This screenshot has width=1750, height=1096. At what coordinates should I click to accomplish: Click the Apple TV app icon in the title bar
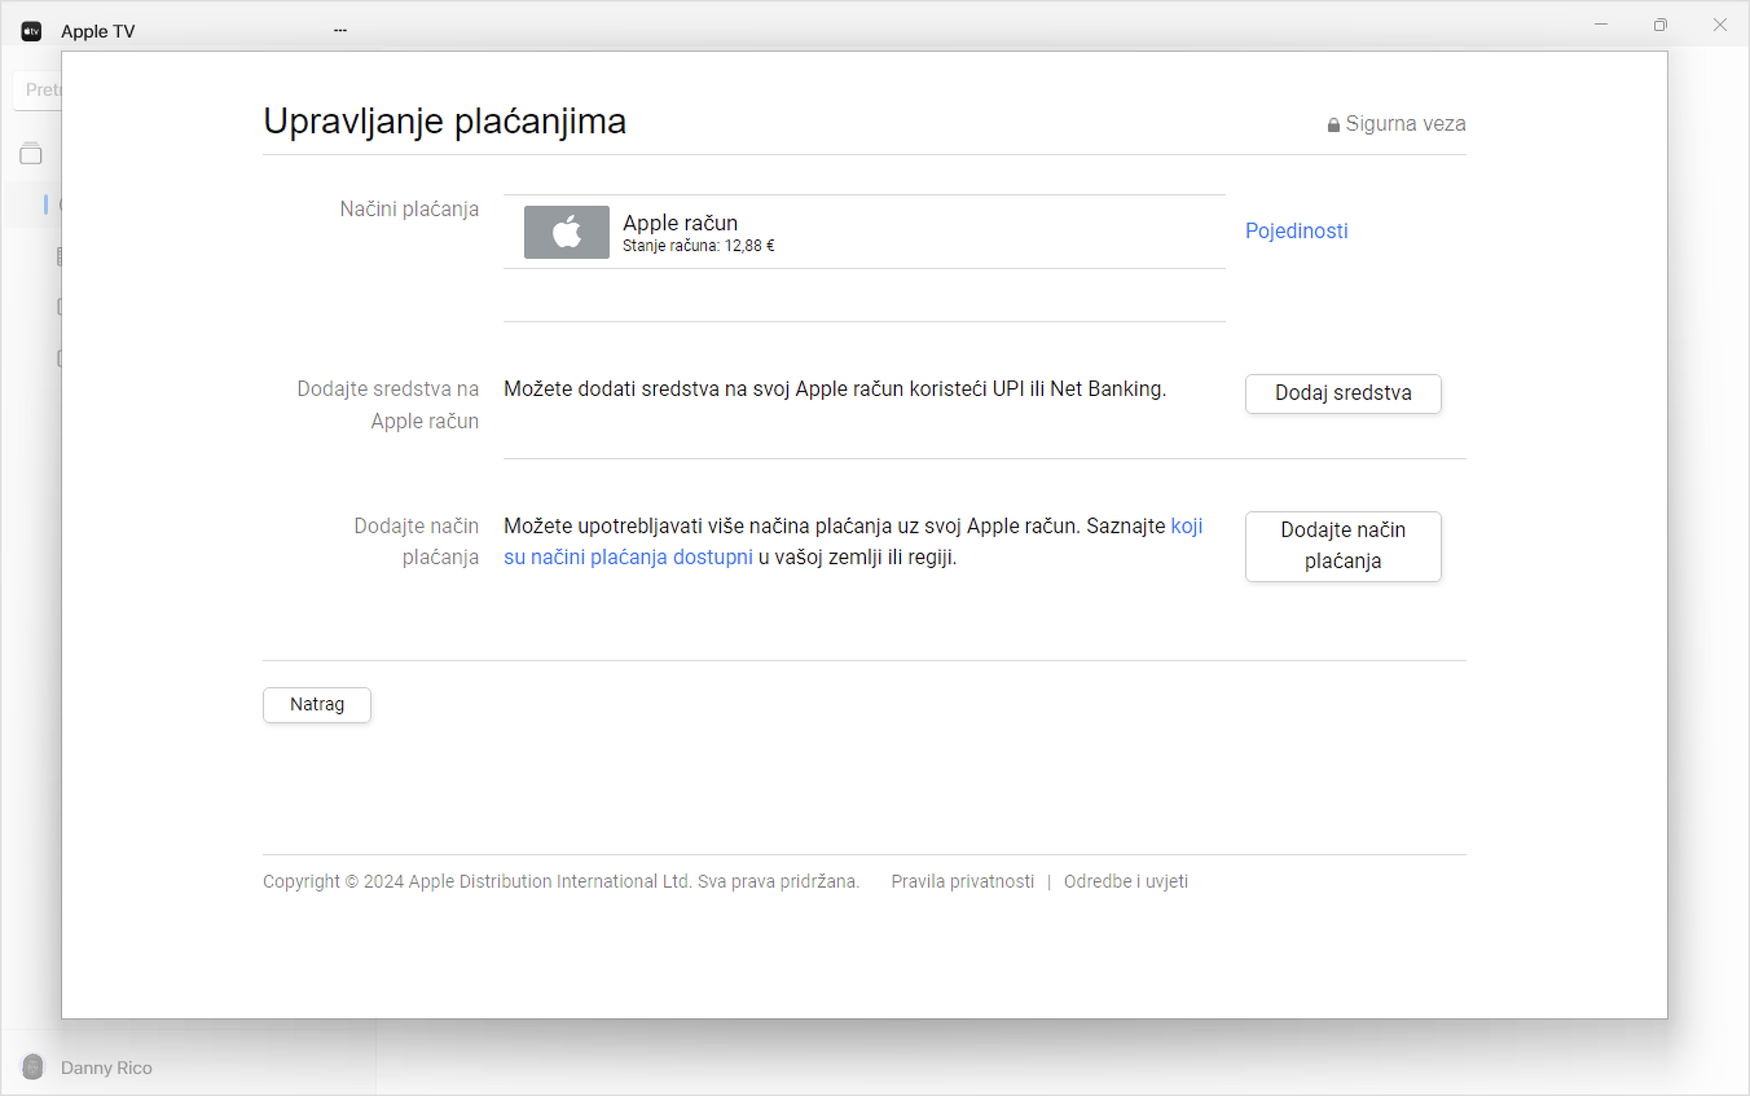point(31,31)
